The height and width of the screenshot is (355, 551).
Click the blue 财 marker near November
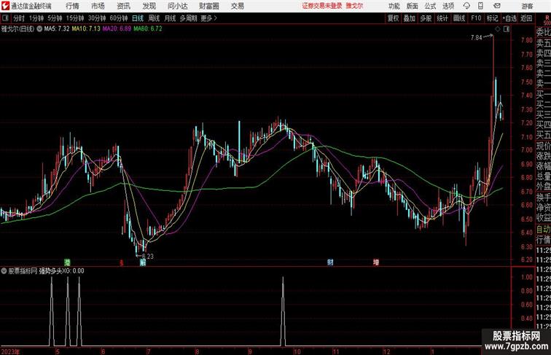330,262
